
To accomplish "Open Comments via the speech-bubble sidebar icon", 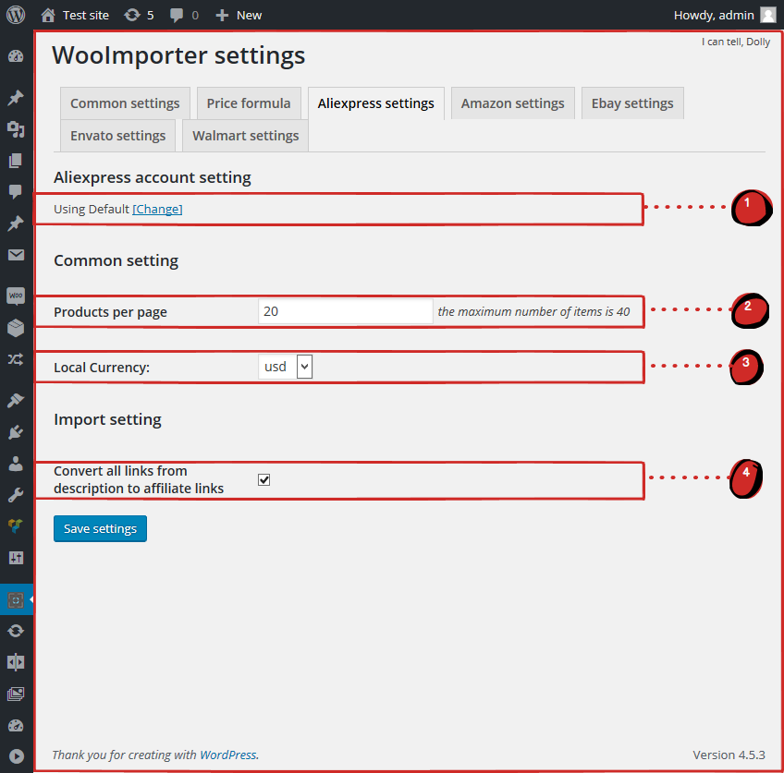I will pyautogui.click(x=16, y=192).
